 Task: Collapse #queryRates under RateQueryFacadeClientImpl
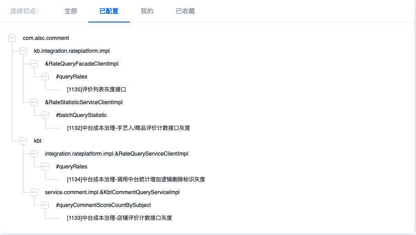coord(45,77)
